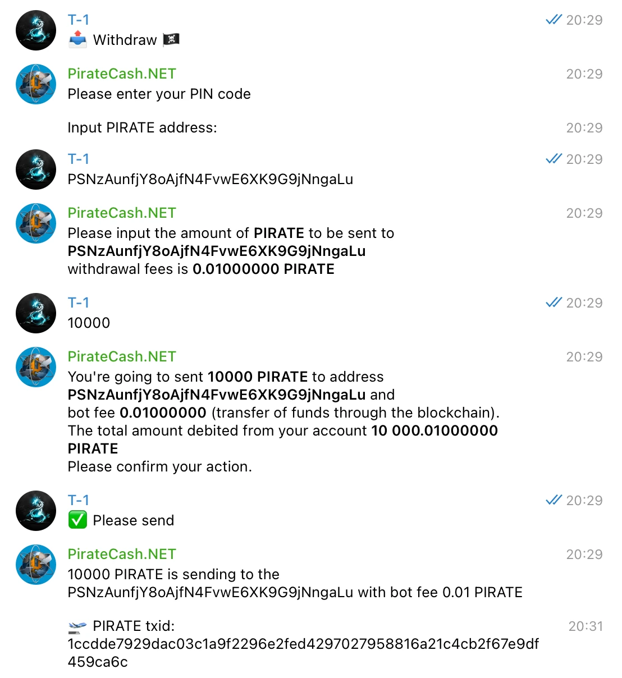622x678 pixels.
Task: Click read receipt checkmarks on Withdraw message
Action: pos(554,20)
